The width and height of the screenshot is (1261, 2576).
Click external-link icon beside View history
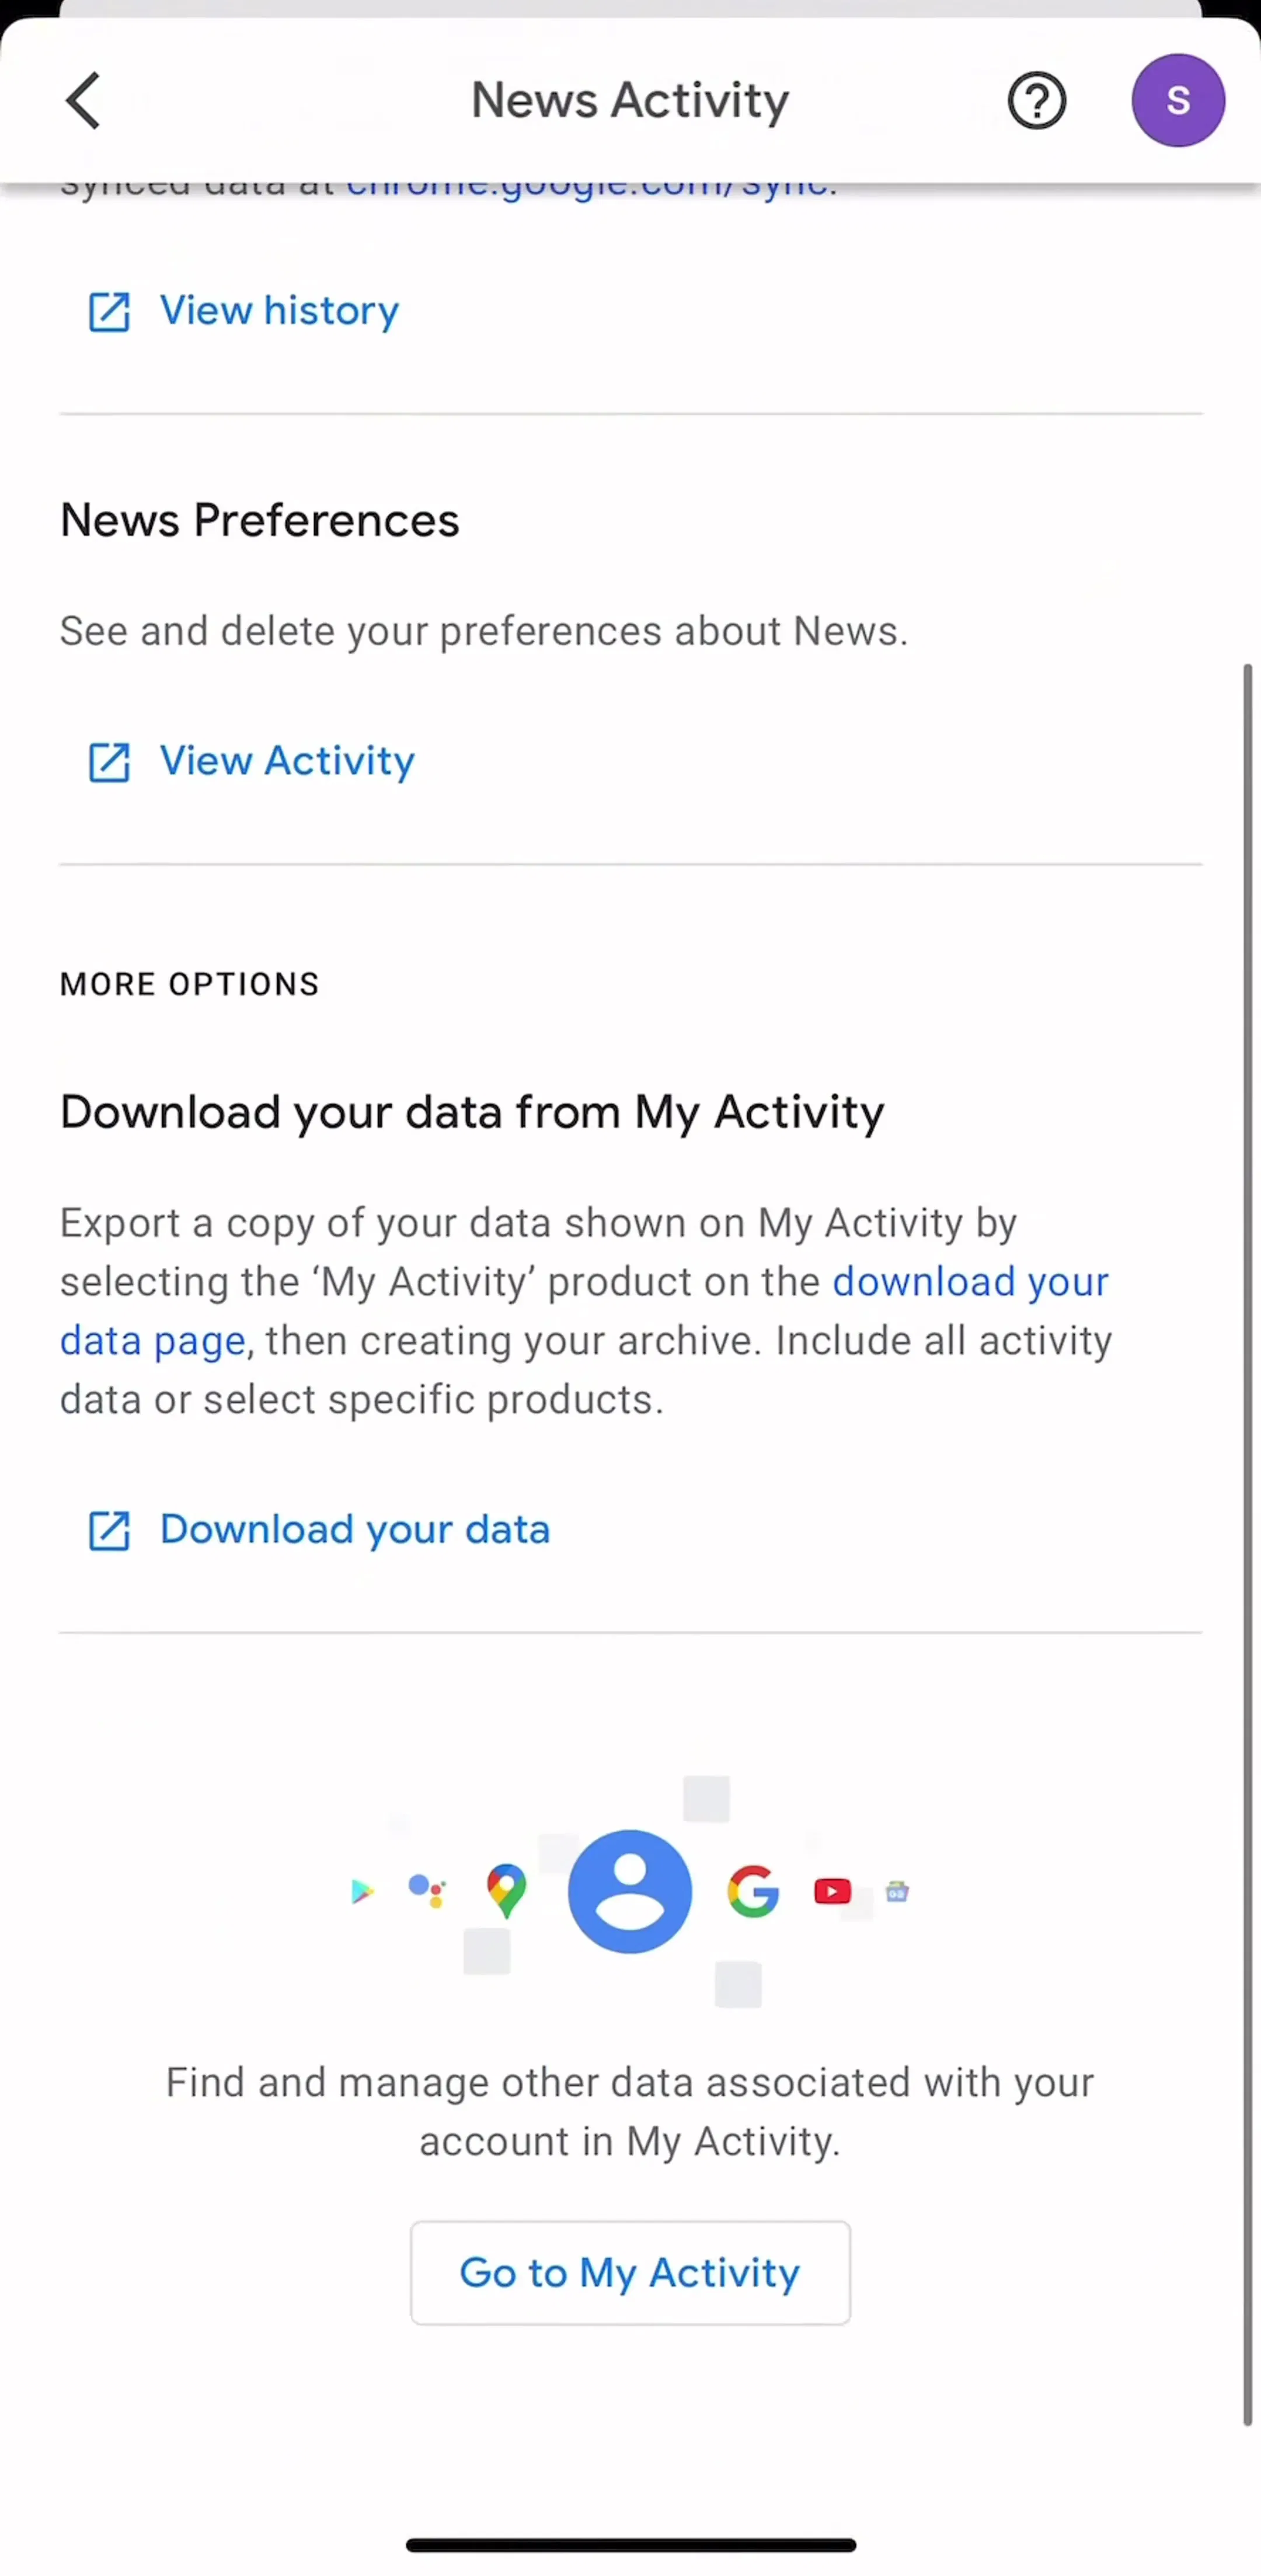click(109, 312)
